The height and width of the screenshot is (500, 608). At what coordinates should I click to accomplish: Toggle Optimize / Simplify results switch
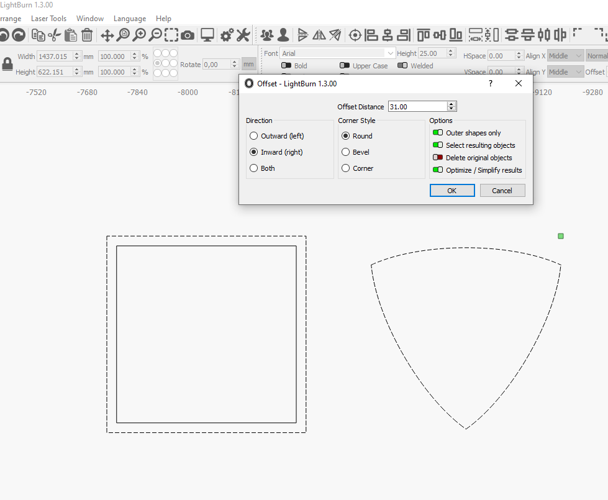[x=438, y=170]
